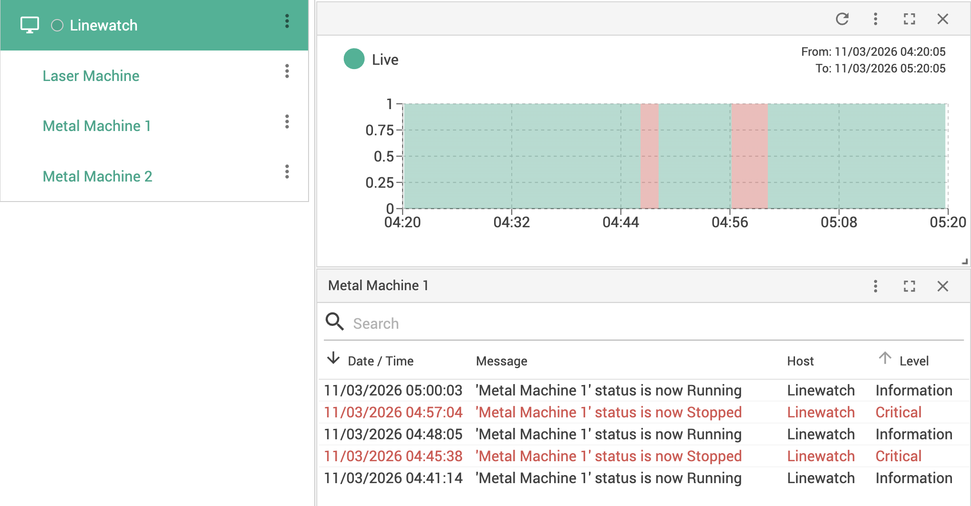Image resolution: width=971 pixels, height=506 pixels.
Task: Click the ascending sort arrow beside Level
Action: pos(886,359)
